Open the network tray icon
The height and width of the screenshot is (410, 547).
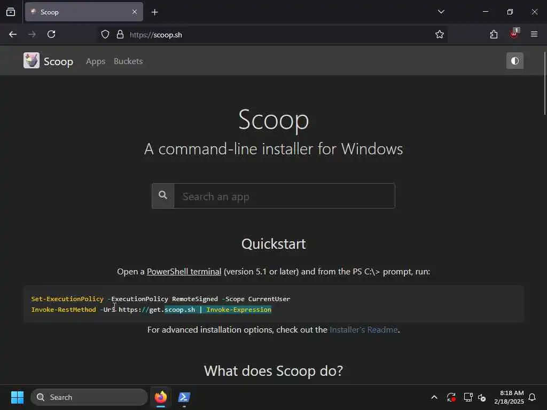click(468, 397)
